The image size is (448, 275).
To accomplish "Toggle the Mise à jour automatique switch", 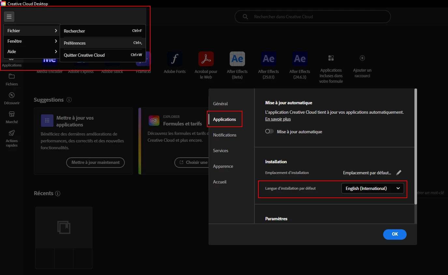I will (x=269, y=131).
